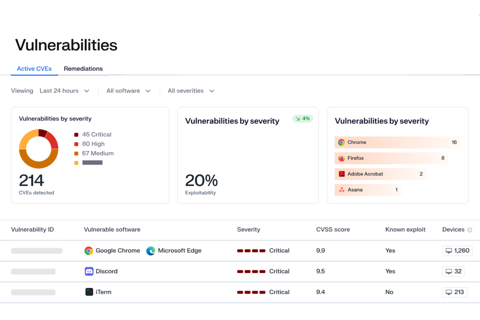Click the dark red Critical legend swatch
480x320 pixels.
pos(76,135)
